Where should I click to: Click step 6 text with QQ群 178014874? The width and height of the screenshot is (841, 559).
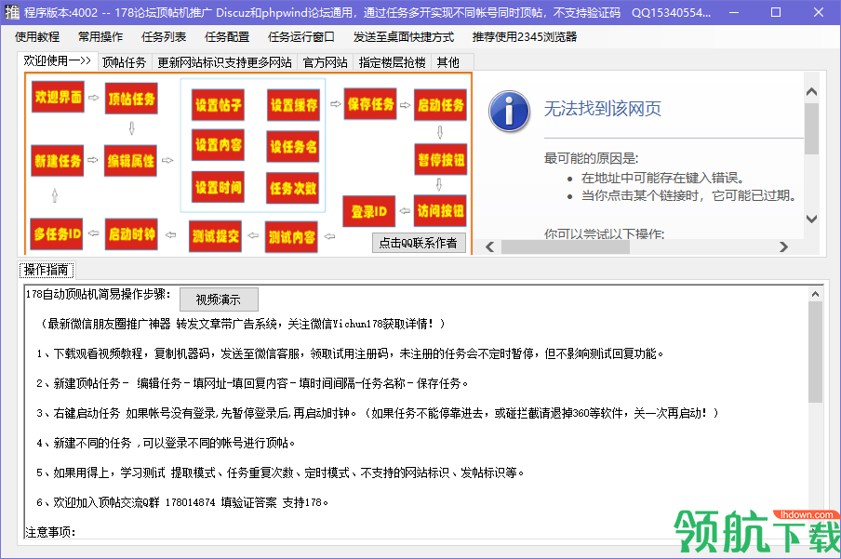(x=182, y=502)
